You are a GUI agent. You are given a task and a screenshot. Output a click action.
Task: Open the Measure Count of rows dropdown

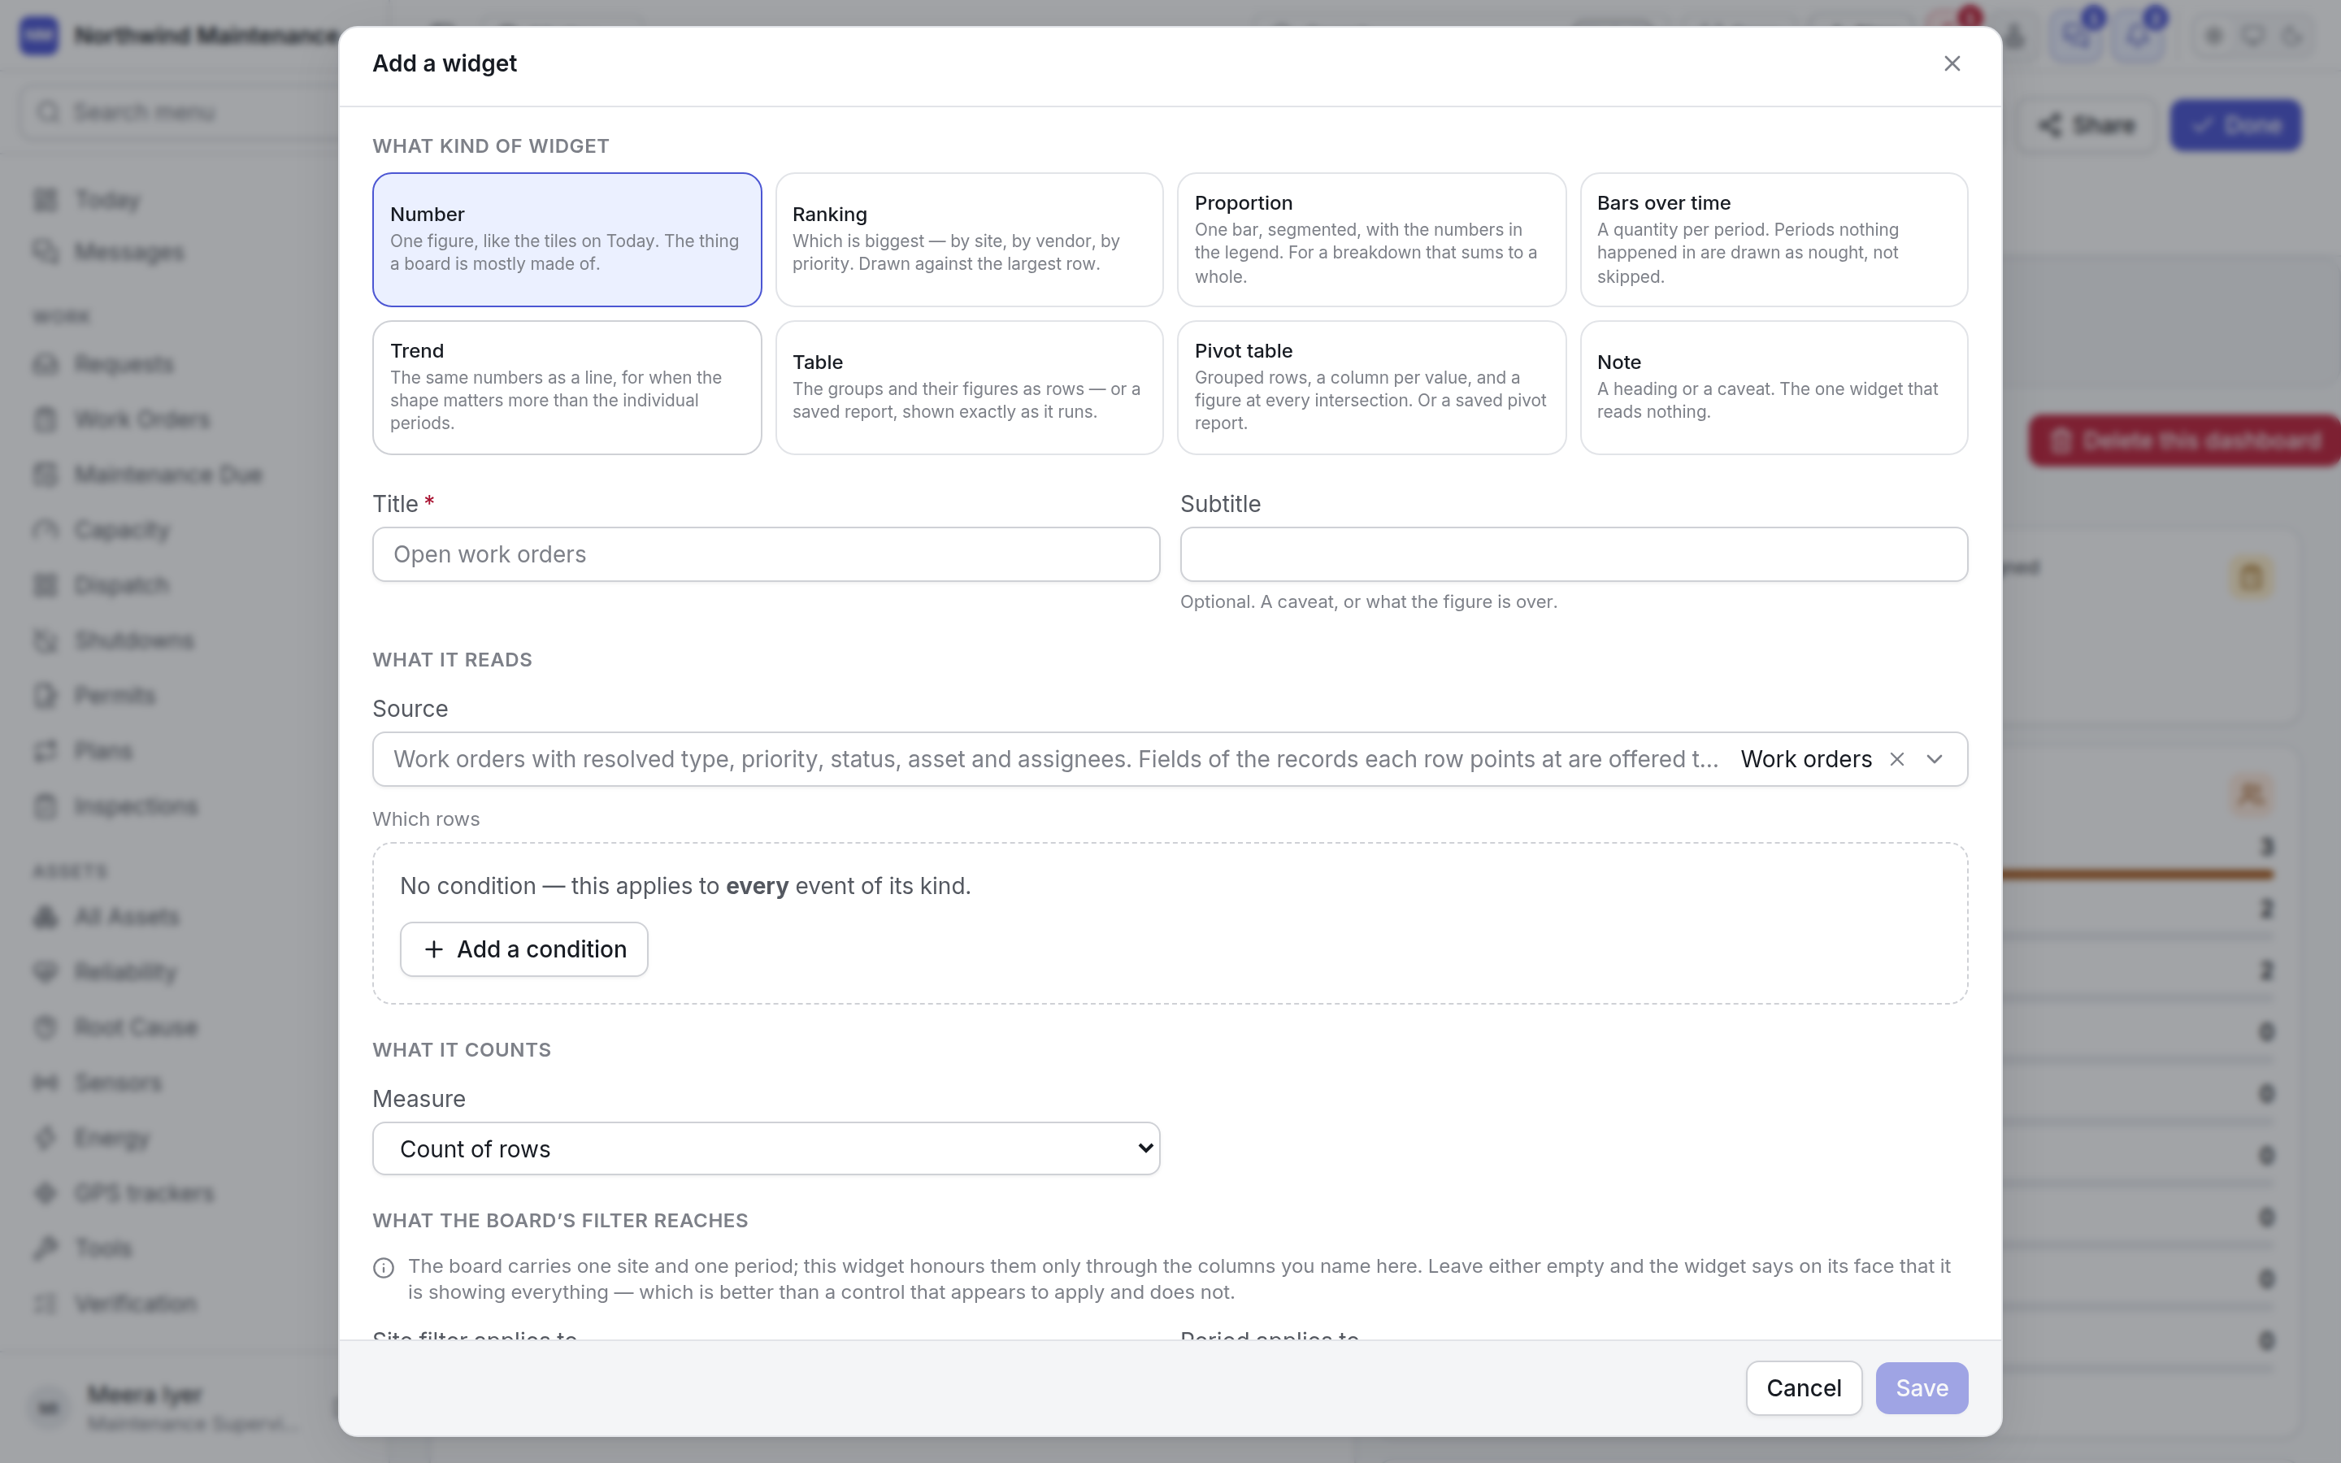coord(767,1148)
